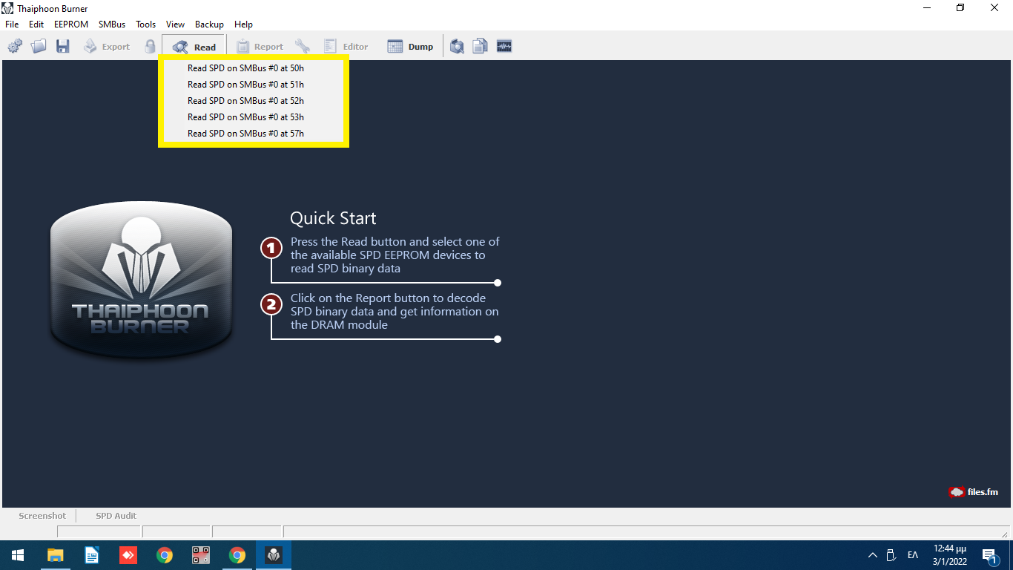Screen dimensions: 1013x570
Task: Click the ΕΛ language indicator
Action: tap(913, 555)
